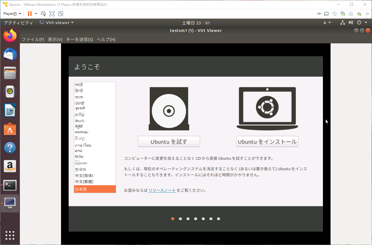Image resolution: width=372 pixels, height=245 pixels.
Task: Open Ubuntu network status icon in top bar
Action: [343, 23]
